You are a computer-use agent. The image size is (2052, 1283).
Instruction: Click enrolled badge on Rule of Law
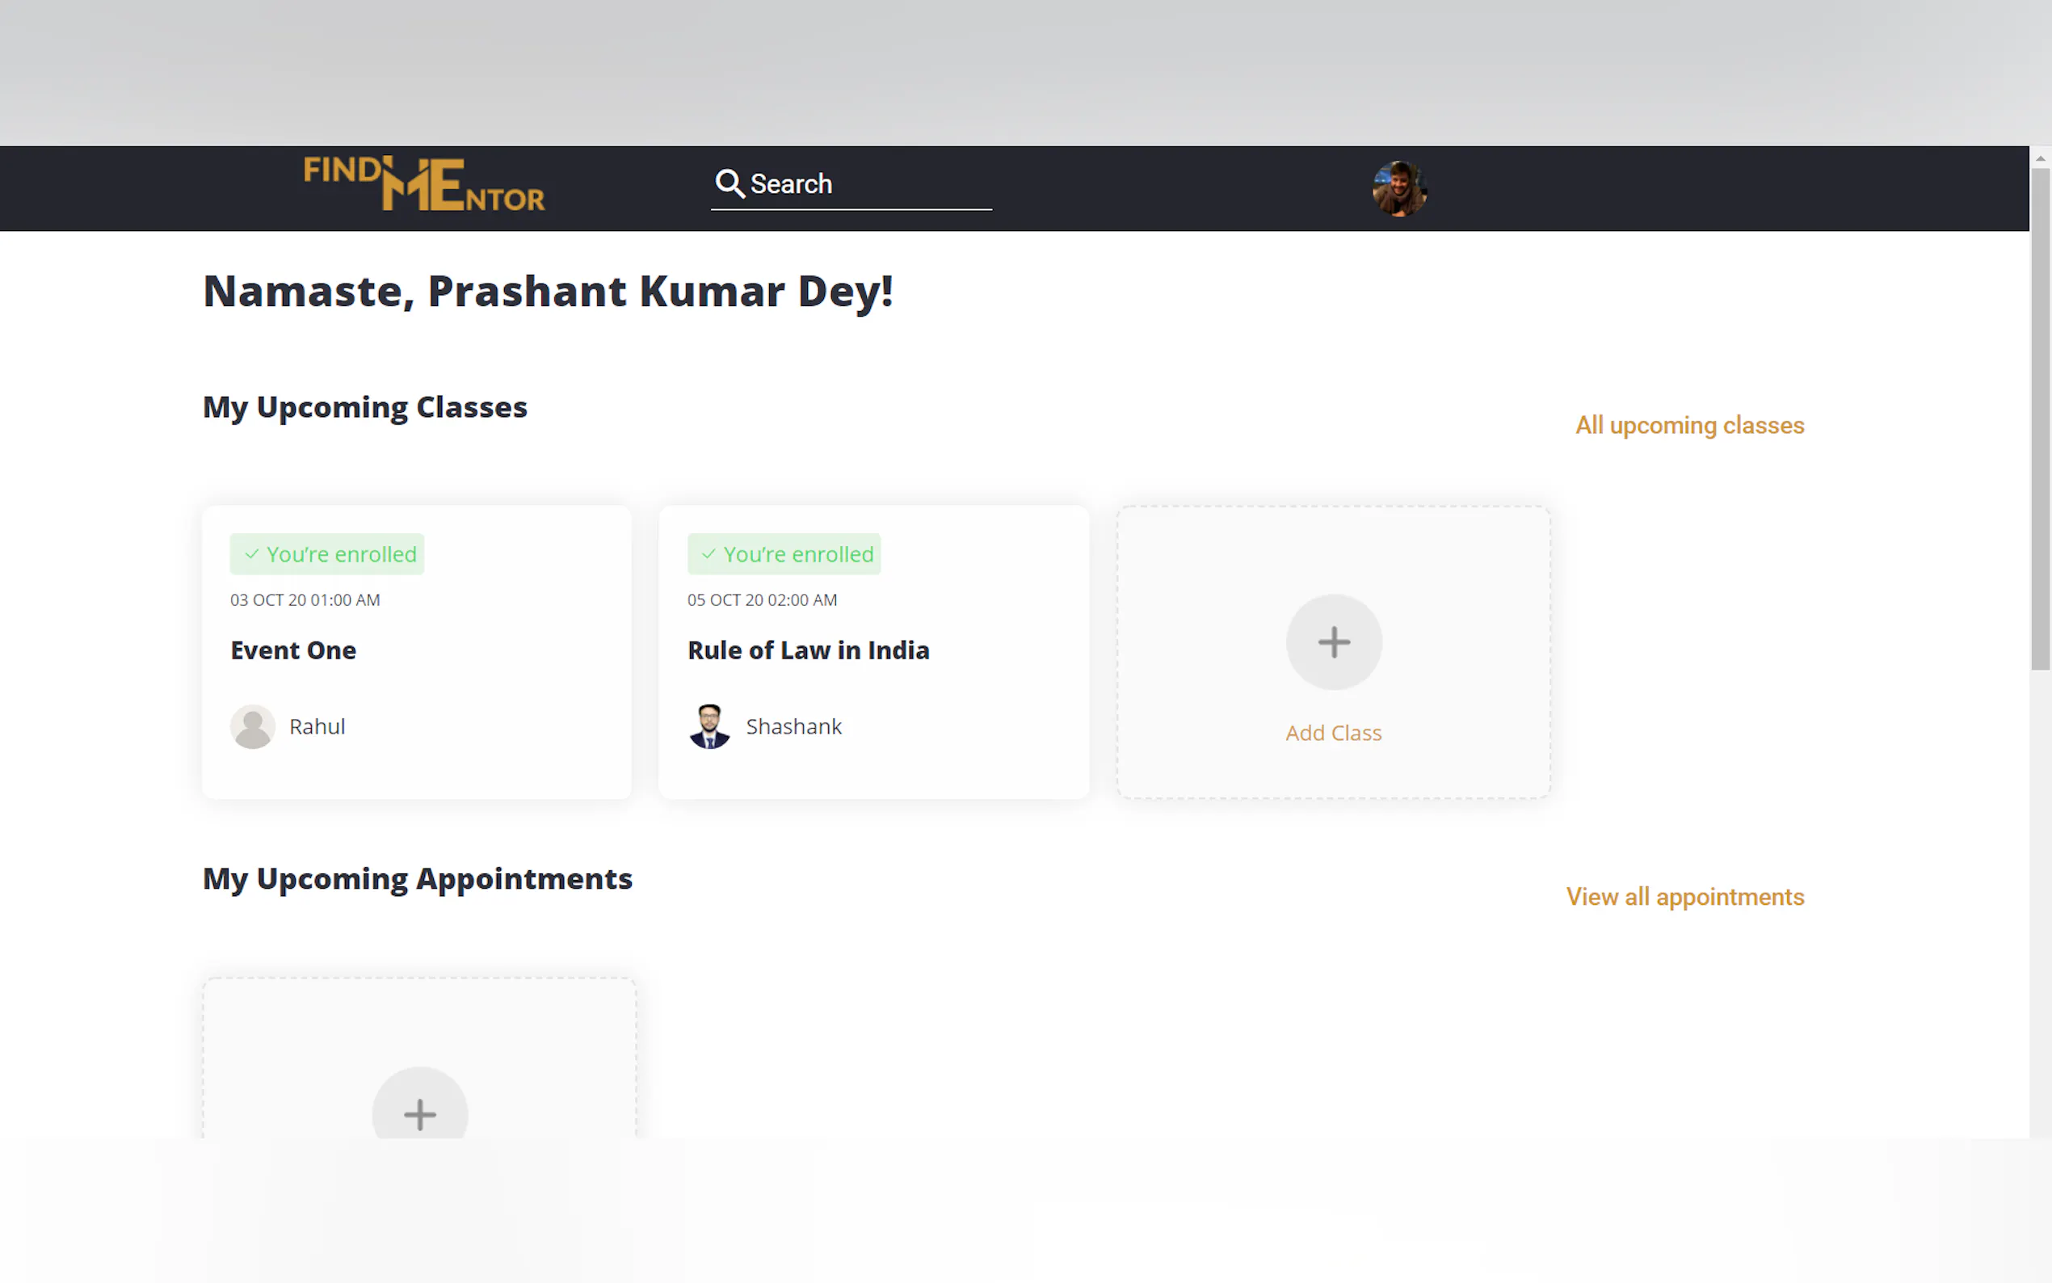(x=784, y=554)
